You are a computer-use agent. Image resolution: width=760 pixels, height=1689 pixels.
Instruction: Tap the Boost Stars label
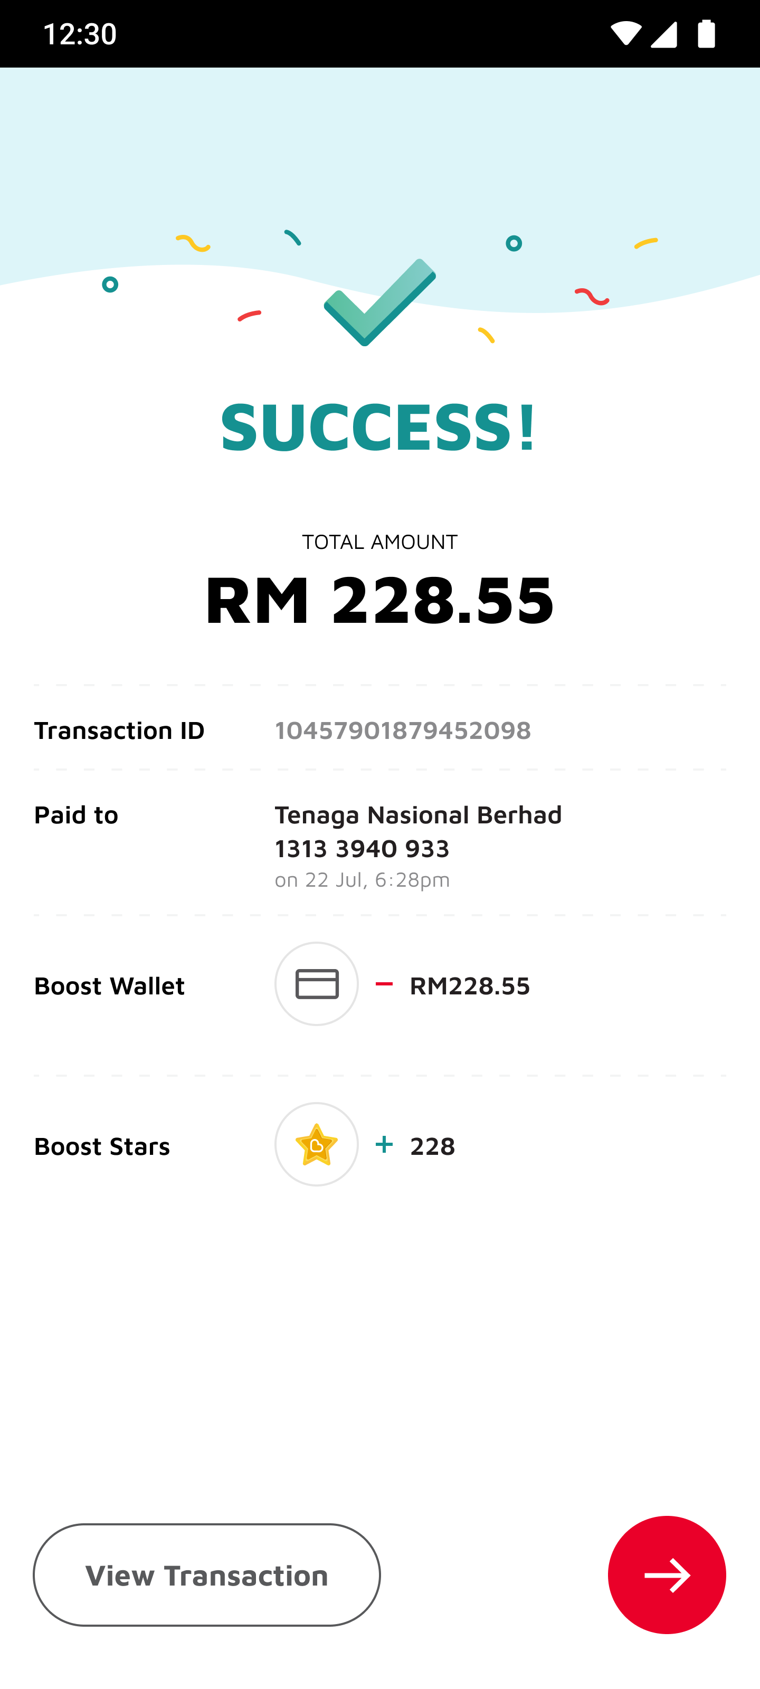click(x=102, y=1146)
